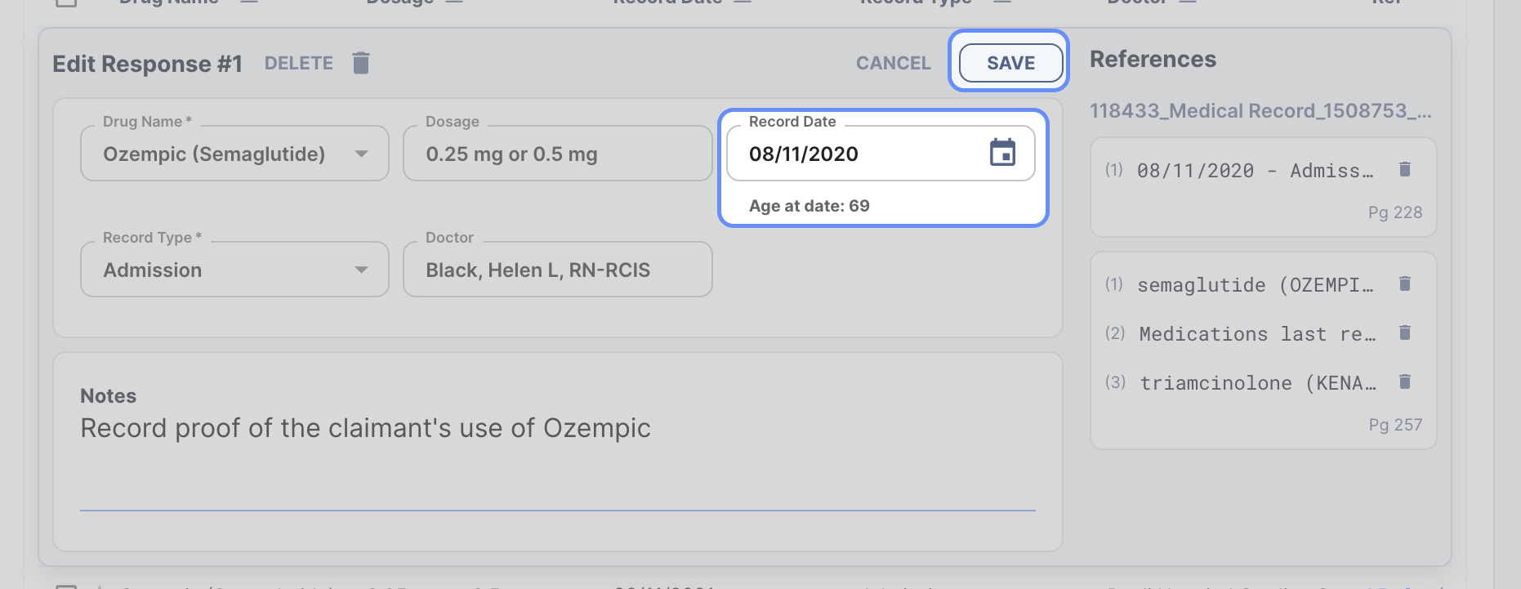
Task: Select the triamcinolone (KENA… reference text
Action: [1258, 383]
